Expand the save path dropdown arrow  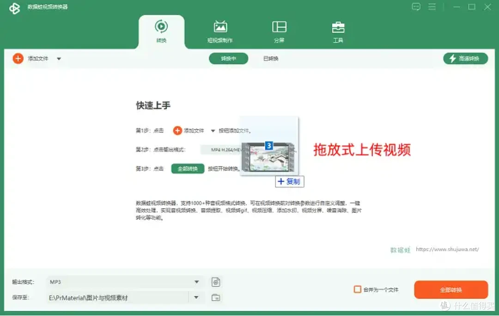click(x=196, y=297)
